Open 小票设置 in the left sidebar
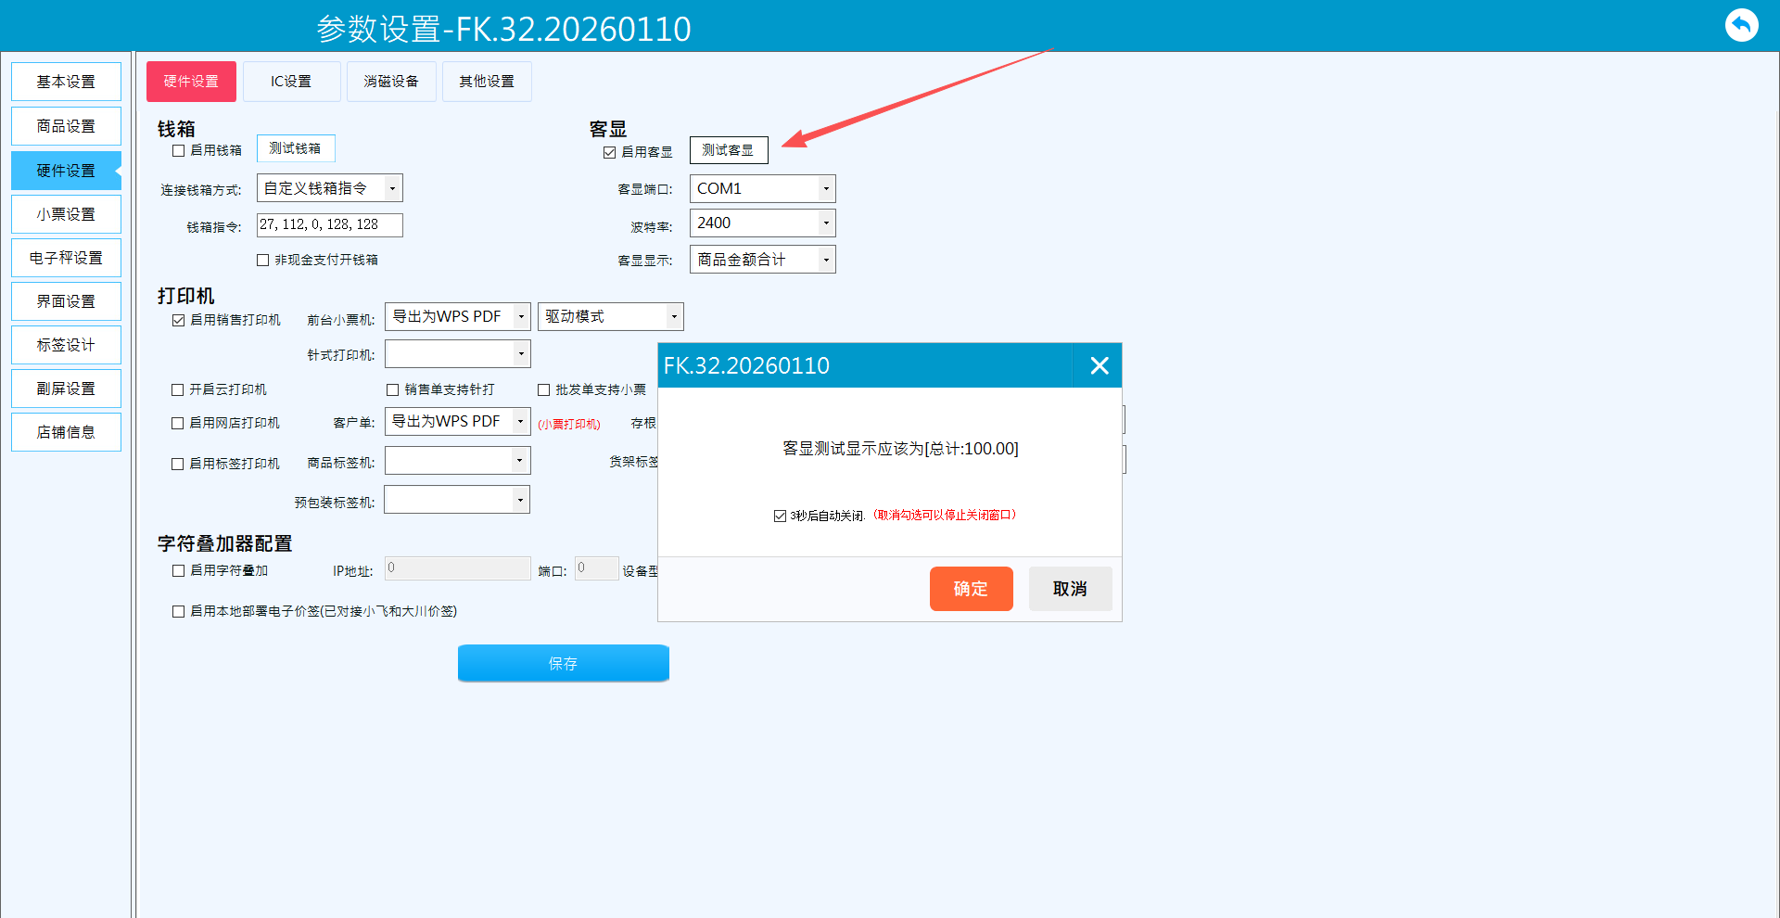This screenshot has width=1780, height=918. (x=66, y=215)
